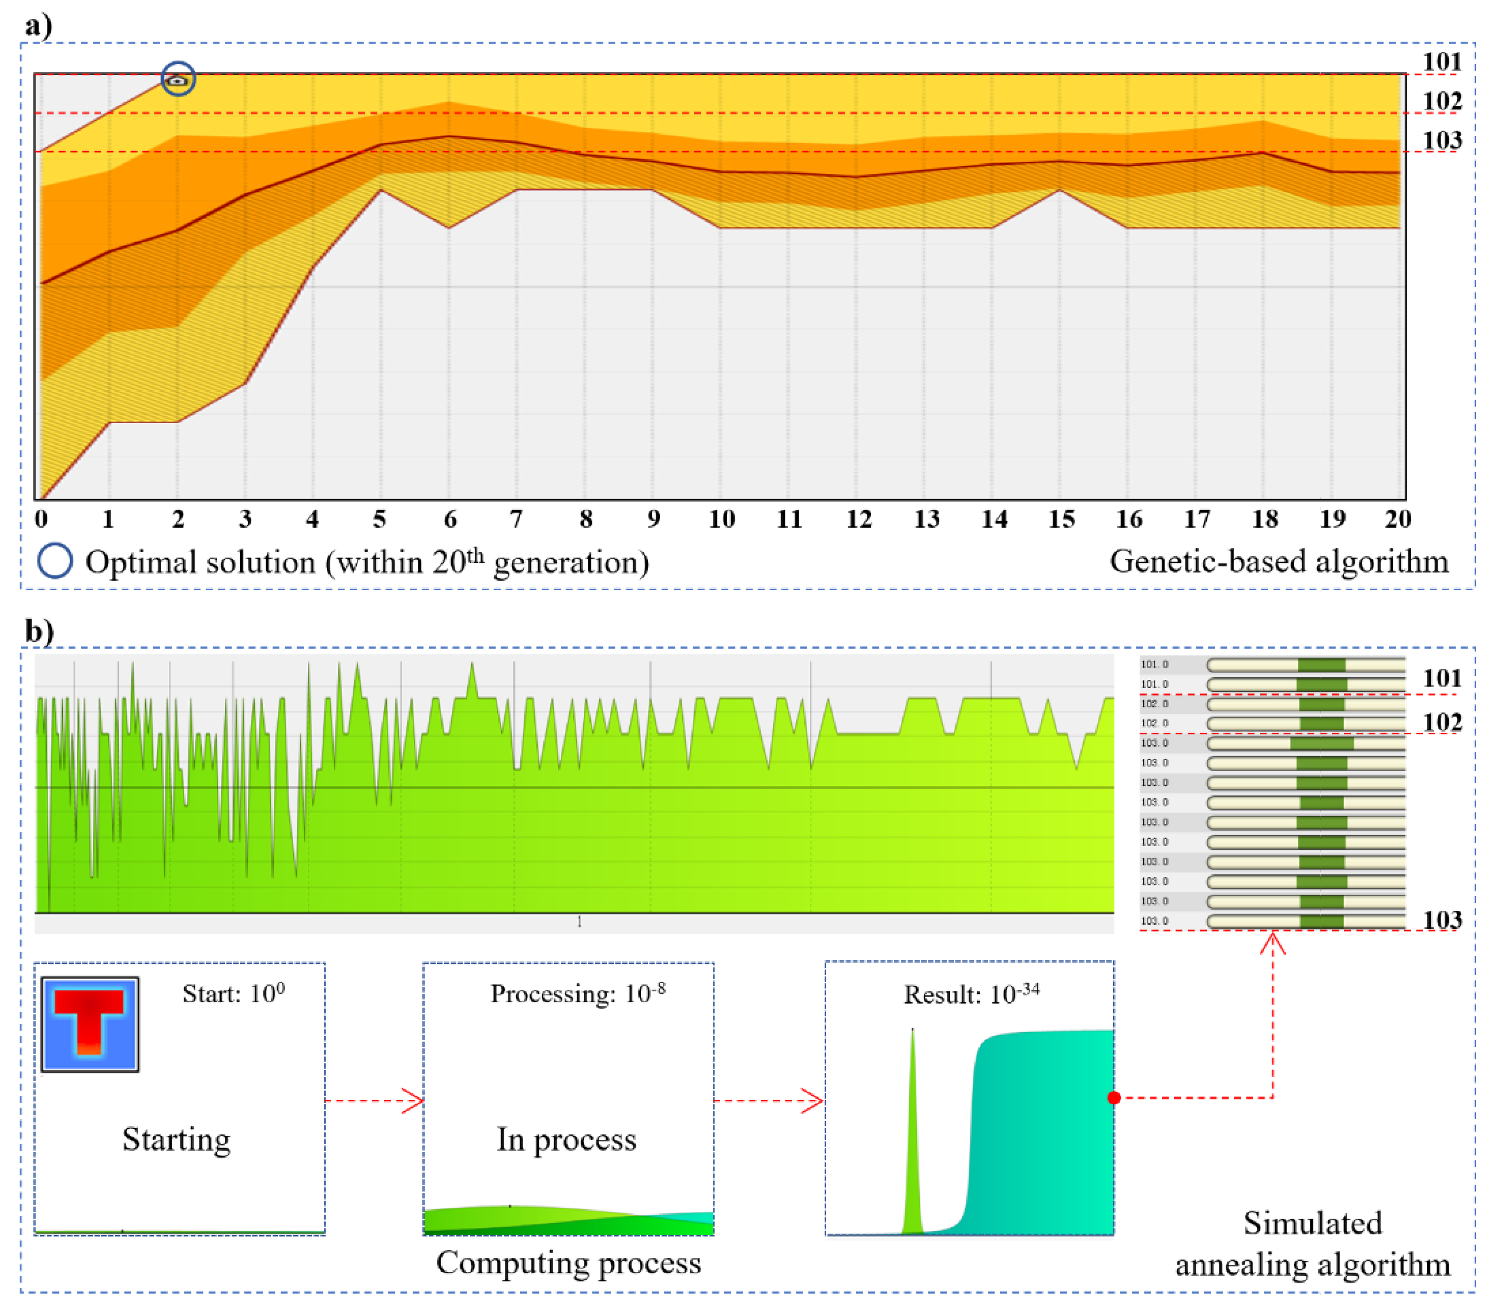The image size is (1491, 1307).
Task: Click the topmost 101.0 slider bar
Action: 1306,665
